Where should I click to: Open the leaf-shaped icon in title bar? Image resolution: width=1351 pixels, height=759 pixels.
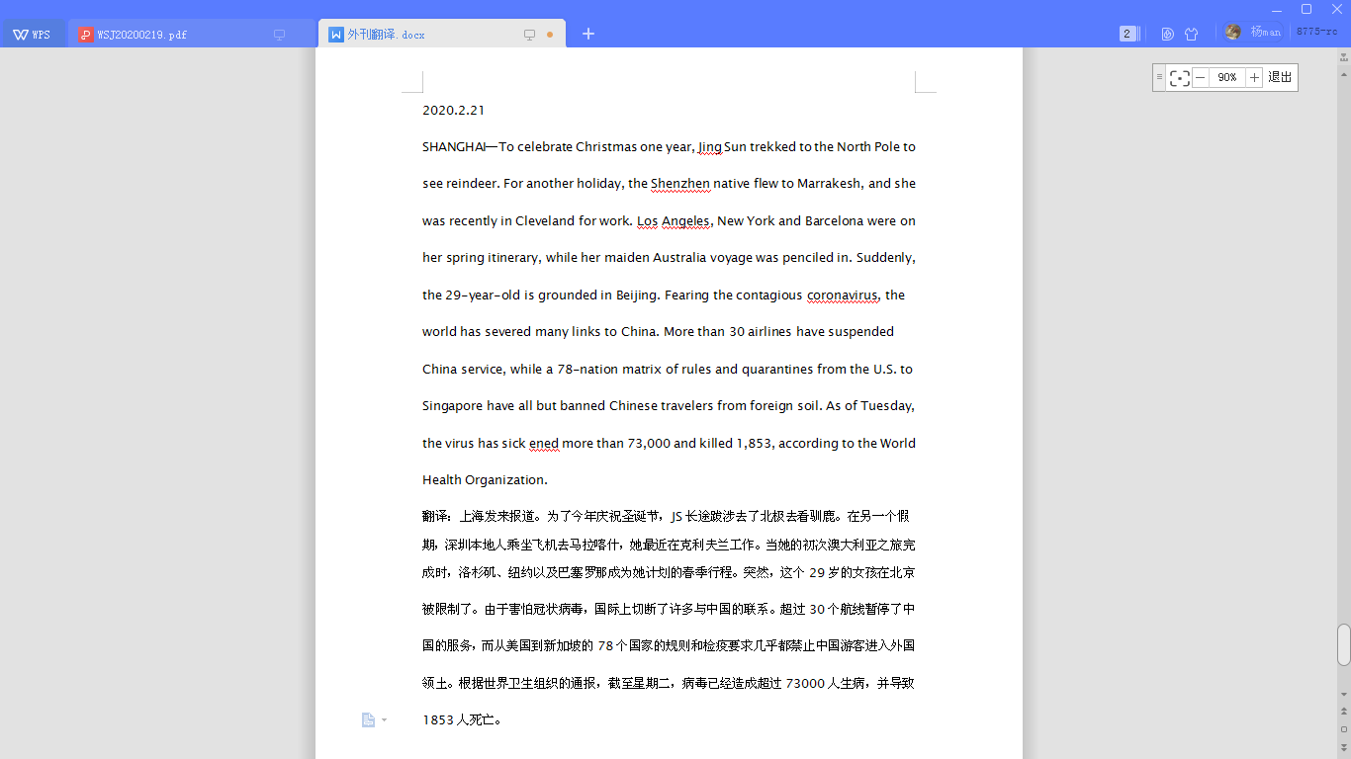[1167, 34]
